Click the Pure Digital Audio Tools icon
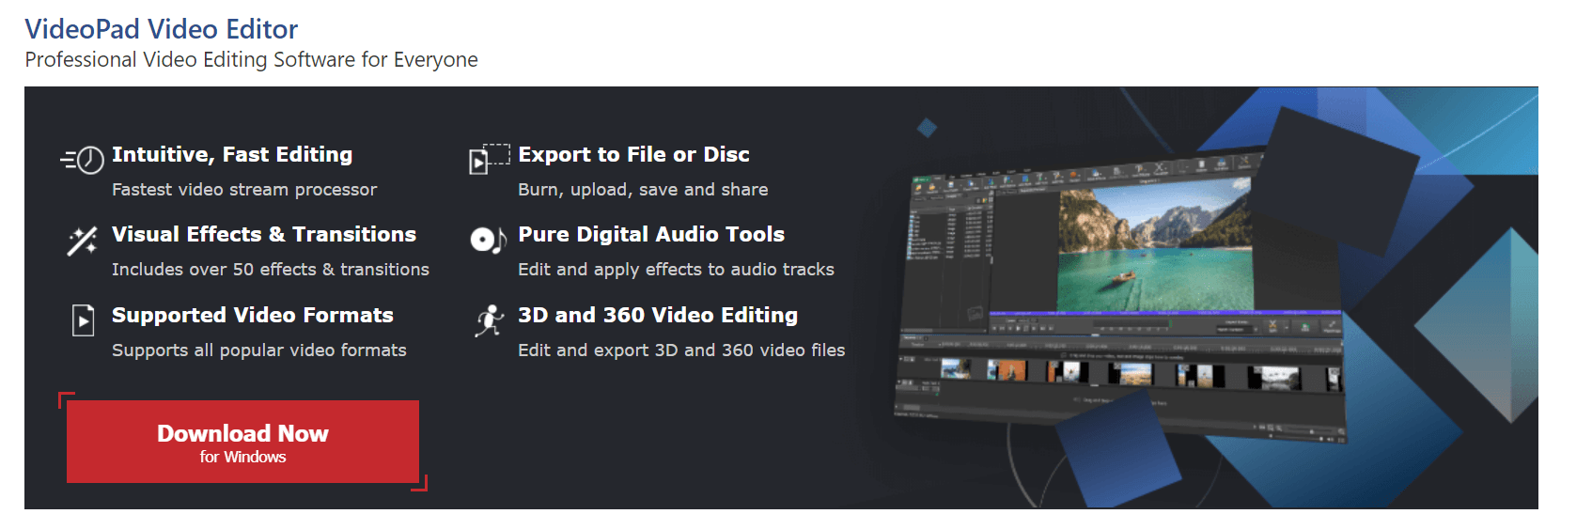 [488, 241]
